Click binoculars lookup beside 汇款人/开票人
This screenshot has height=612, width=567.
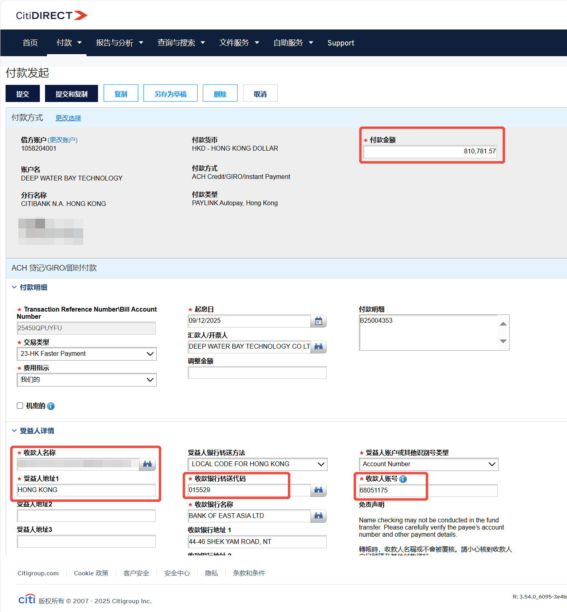pos(318,347)
